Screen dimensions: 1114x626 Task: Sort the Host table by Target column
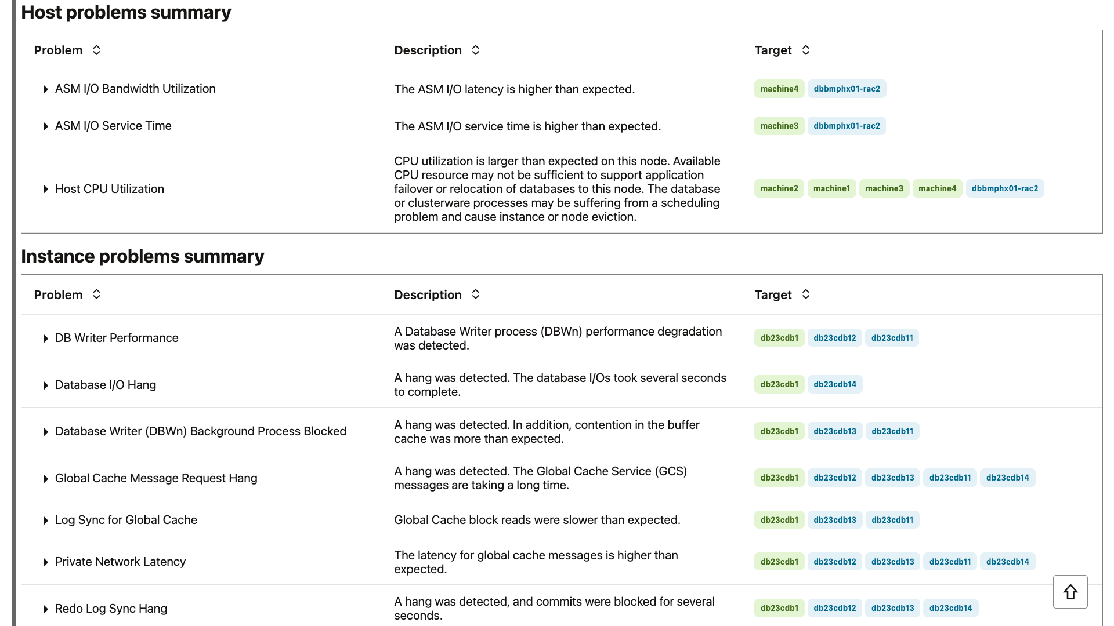pos(805,50)
